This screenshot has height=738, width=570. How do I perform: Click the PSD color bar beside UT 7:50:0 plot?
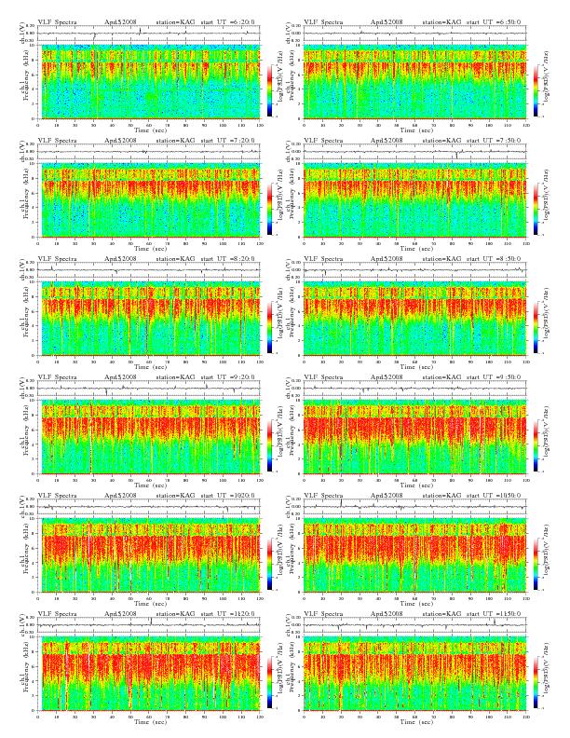[x=536, y=209]
